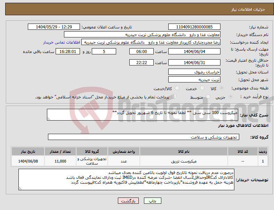
Task: Click the unit cell عدد
Action: pos(124,161)
